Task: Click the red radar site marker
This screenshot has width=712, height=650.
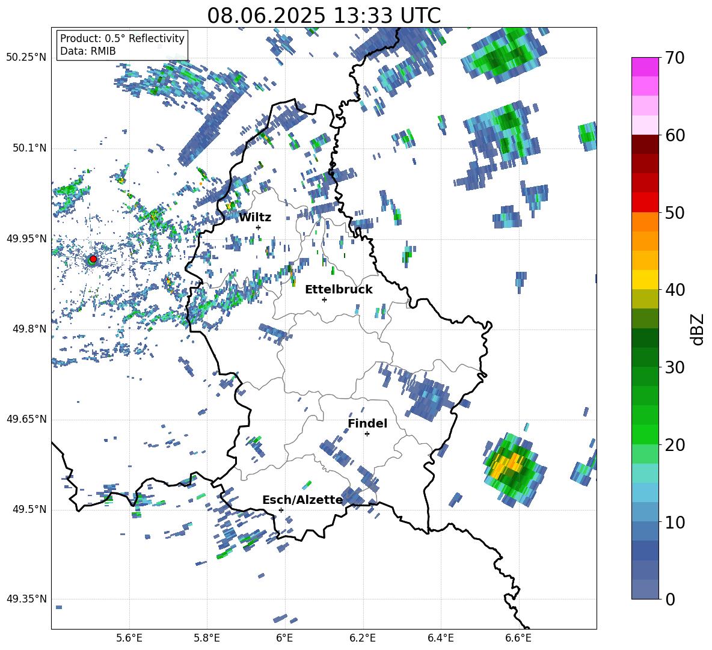Action: pyautogui.click(x=93, y=259)
